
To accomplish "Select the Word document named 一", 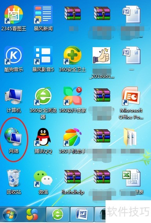I will tap(131, 59).
